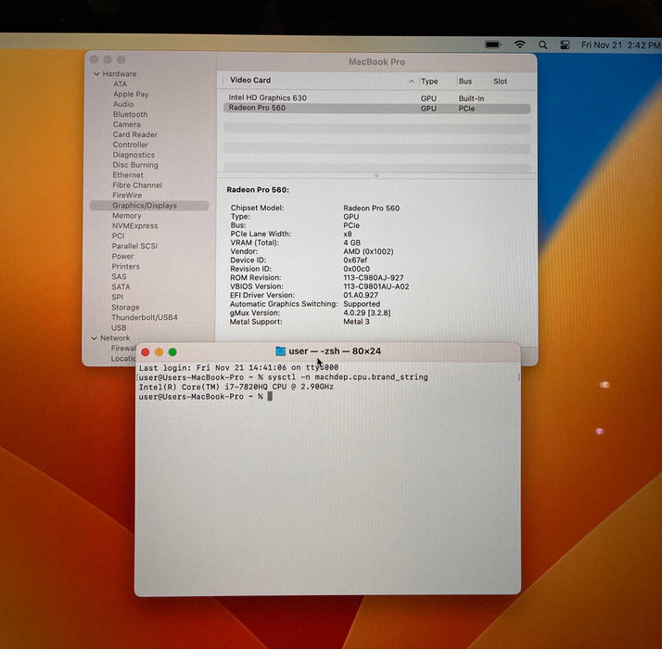Select Fibre Channel in the sidebar
The height and width of the screenshot is (649, 662).
tap(137, 185)
